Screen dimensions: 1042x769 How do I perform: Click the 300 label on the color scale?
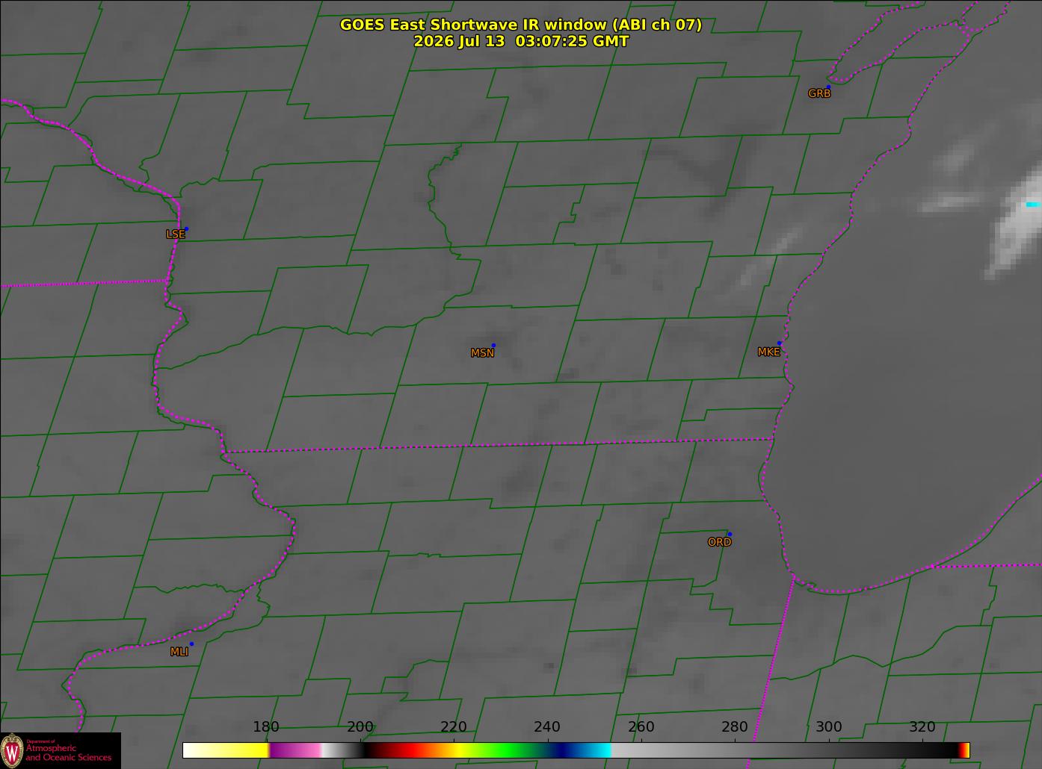click(x=828, y=726)
